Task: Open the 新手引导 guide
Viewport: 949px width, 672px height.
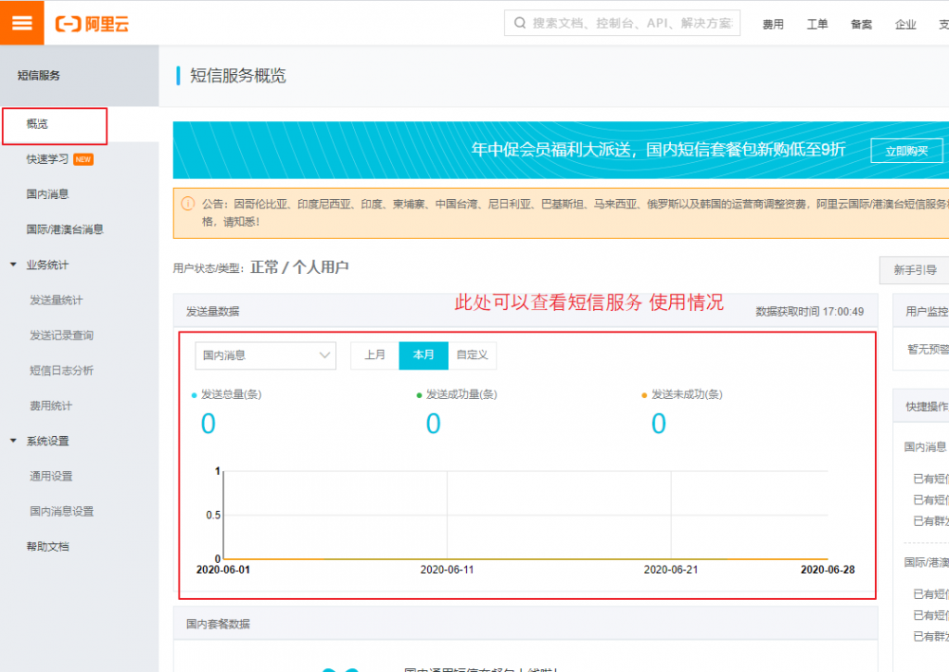Action: tap(914, 270)
